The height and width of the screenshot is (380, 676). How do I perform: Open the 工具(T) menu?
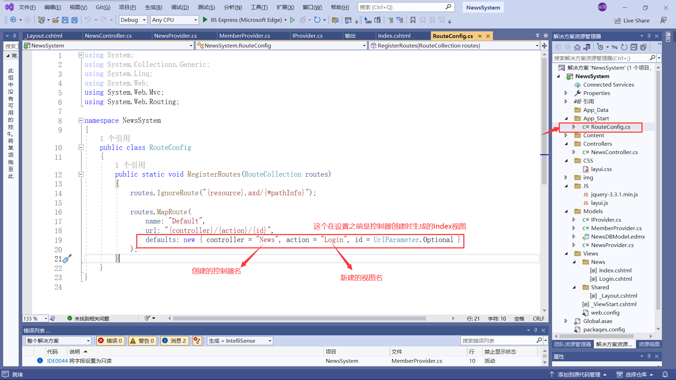259,7
